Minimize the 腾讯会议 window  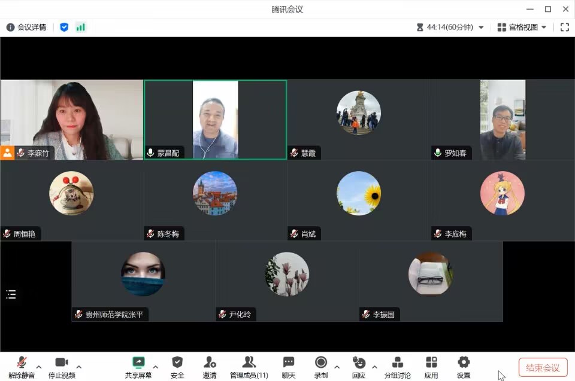pyautogui.click(x=530, y=9)
